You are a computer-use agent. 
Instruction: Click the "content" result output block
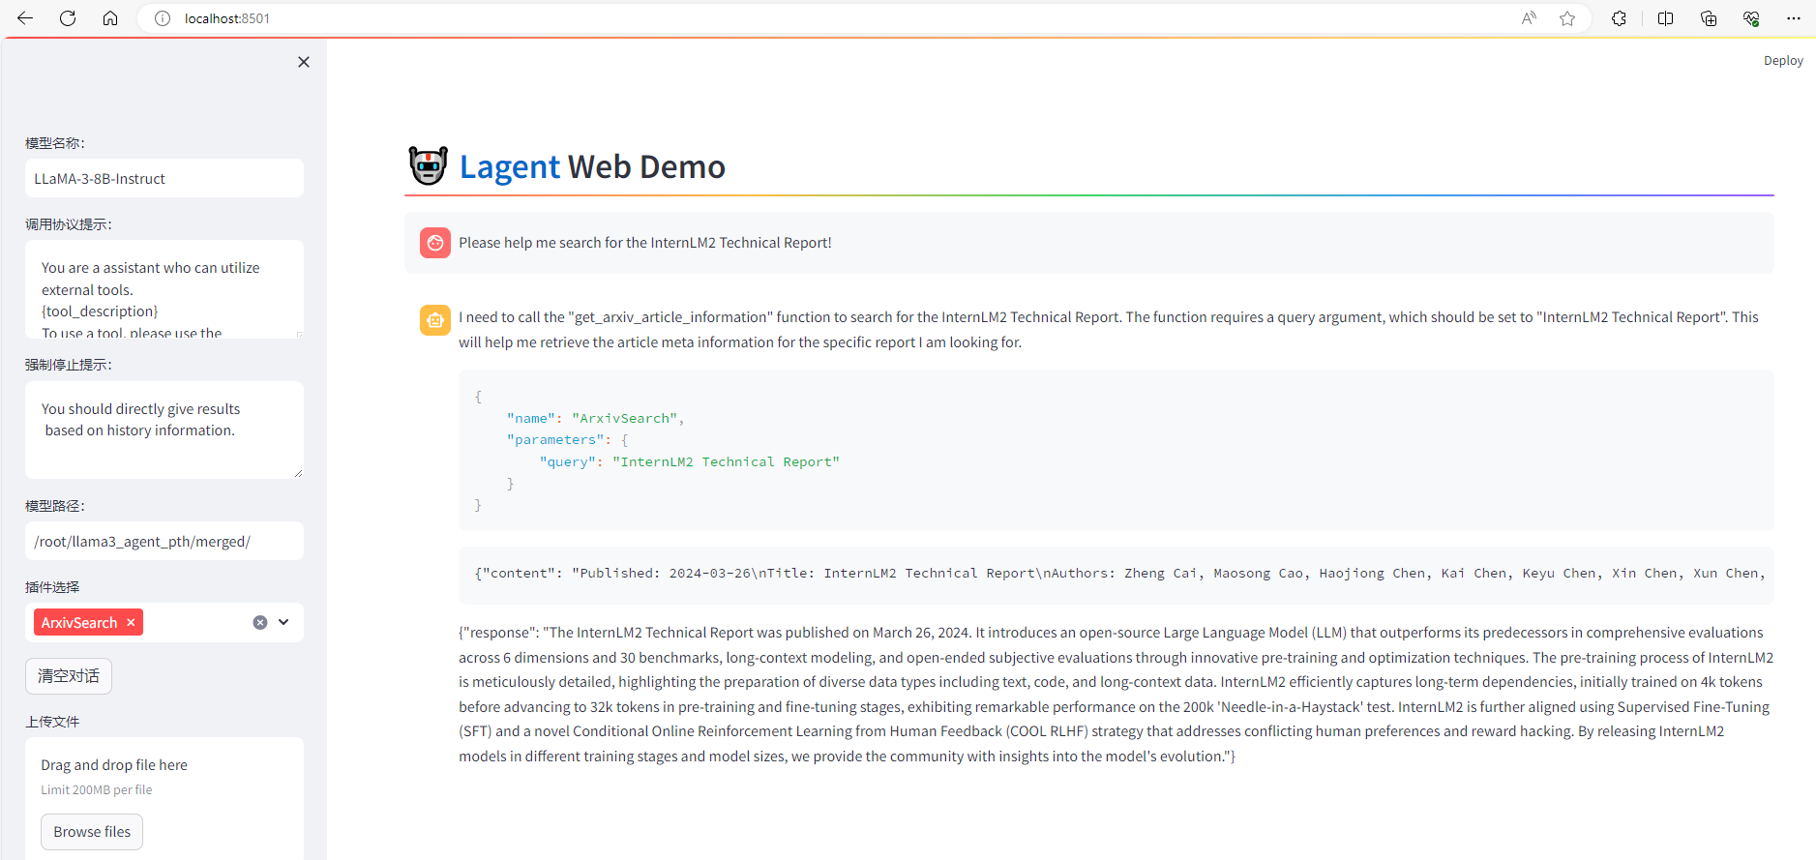tap(1116, 574)
